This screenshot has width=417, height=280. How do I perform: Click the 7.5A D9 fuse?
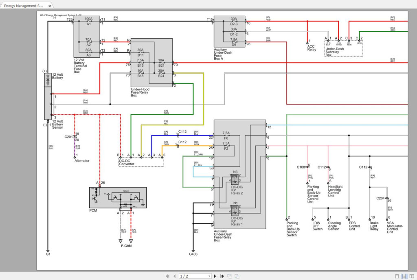click(x=234, y=42)
